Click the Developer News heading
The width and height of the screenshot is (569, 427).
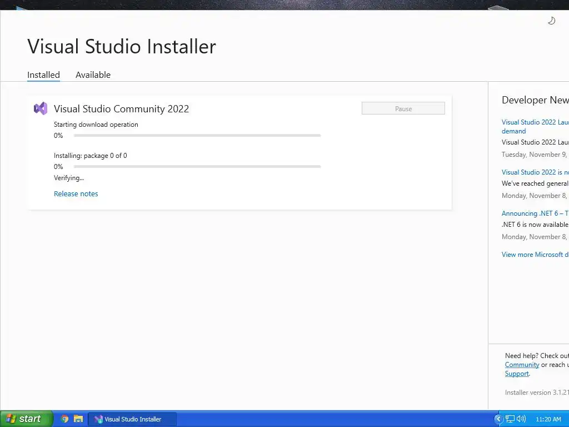click(535, 100)
